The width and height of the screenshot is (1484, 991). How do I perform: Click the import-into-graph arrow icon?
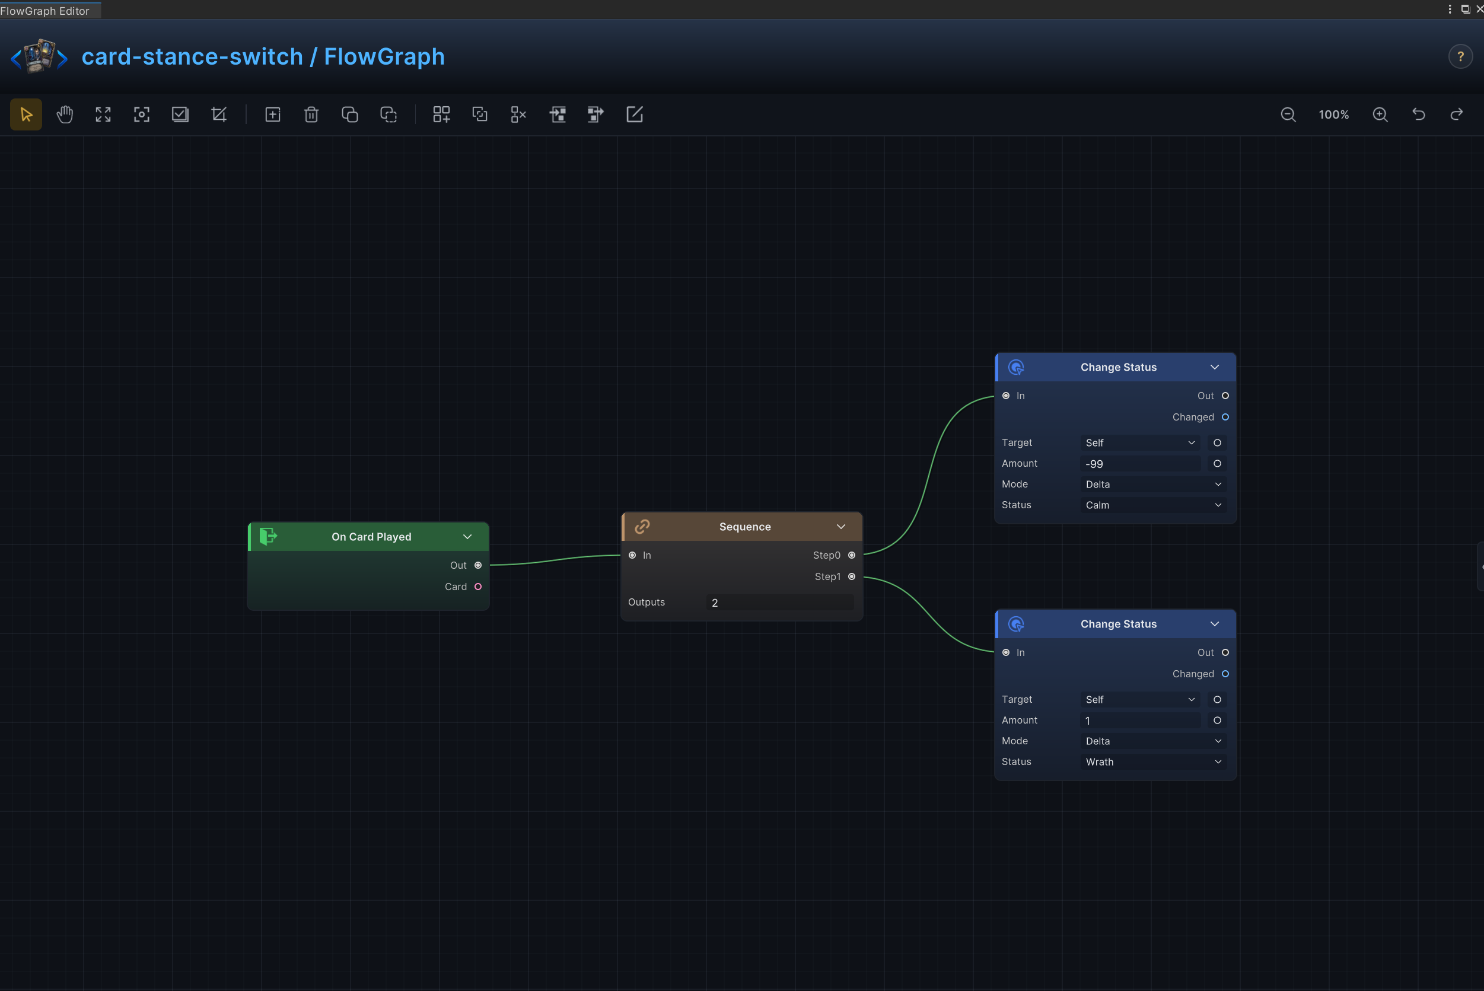point(558,114)
